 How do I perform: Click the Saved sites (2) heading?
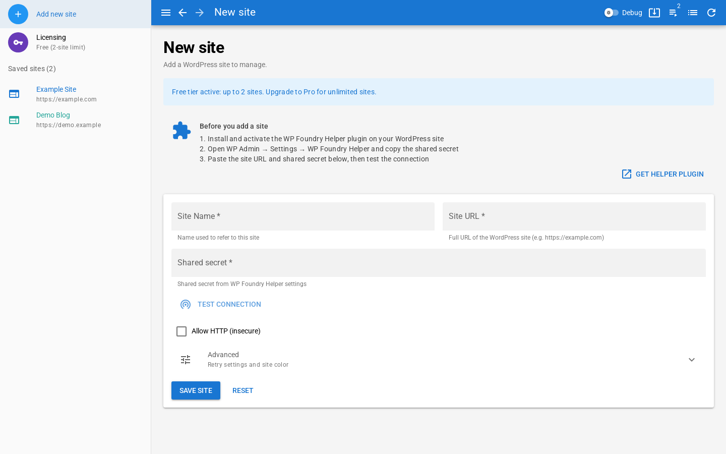[32, 69]
